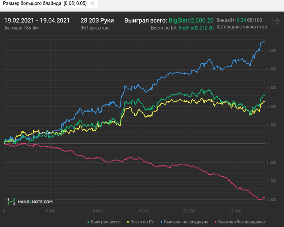This screenshot has height=227, width=284.
Task: Click total winnings value BigBlind2,606.20
Action: pos(191,20)
